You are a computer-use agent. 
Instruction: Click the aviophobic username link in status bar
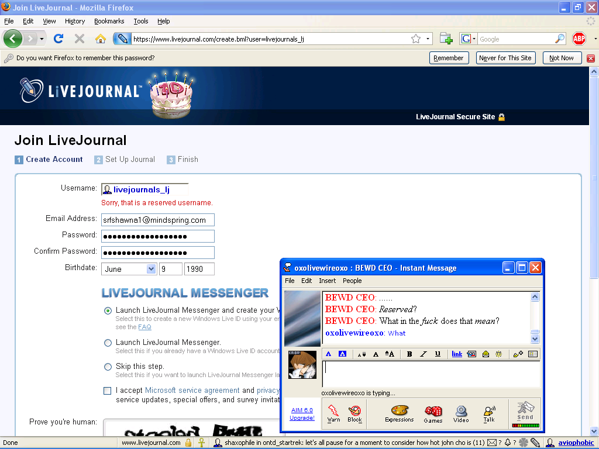[x=576, y=443]
